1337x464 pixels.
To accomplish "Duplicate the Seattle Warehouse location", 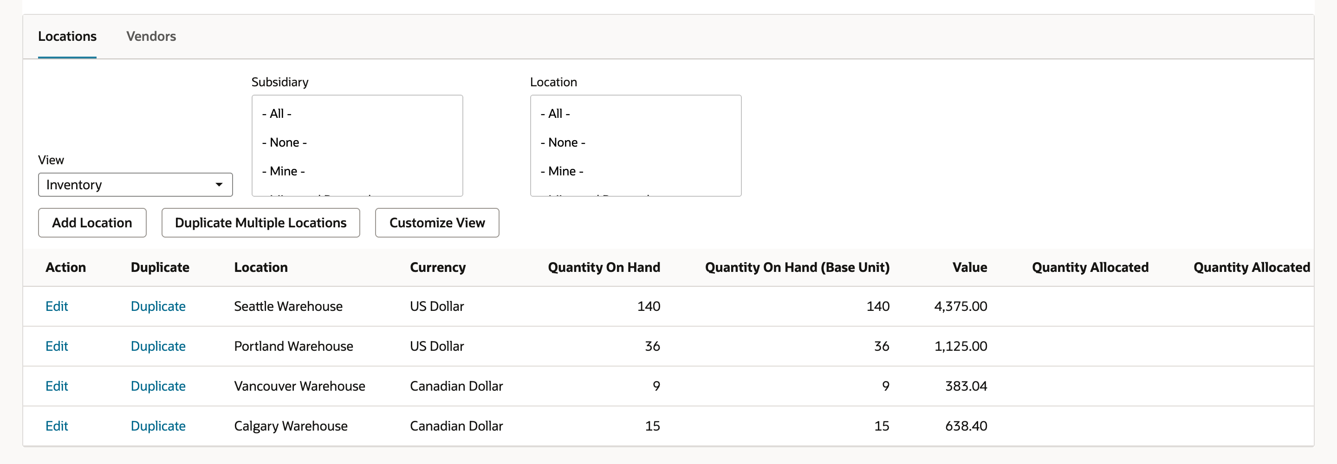I will point(158,306).
